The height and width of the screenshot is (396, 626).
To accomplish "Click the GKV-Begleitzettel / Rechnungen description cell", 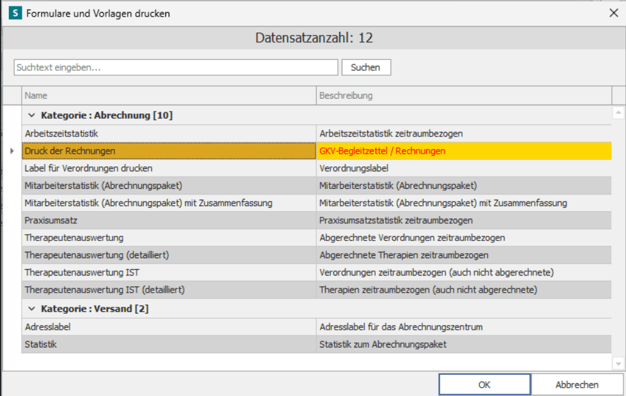I will (464, 151).
